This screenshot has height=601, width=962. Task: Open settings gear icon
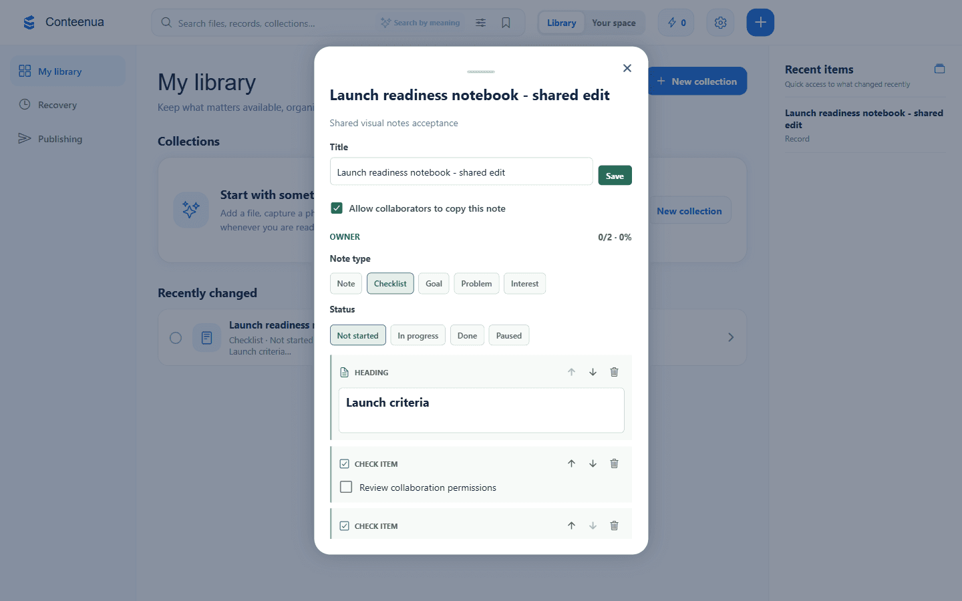(720, 23)
